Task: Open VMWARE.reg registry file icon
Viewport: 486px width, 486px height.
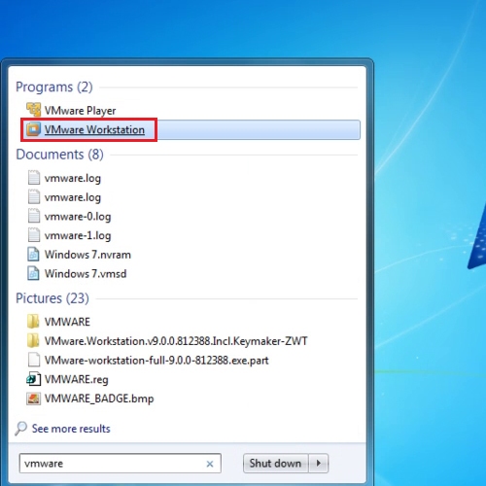Action: tap(34, 379)
